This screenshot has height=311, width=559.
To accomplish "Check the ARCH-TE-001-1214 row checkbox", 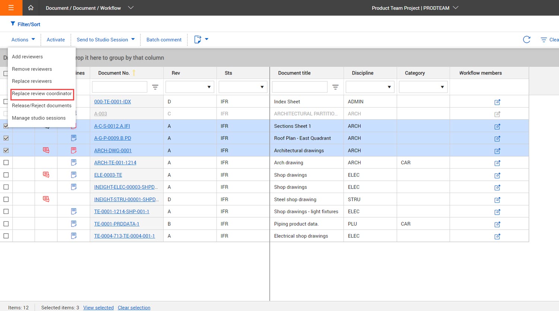I will coord(6,163).
